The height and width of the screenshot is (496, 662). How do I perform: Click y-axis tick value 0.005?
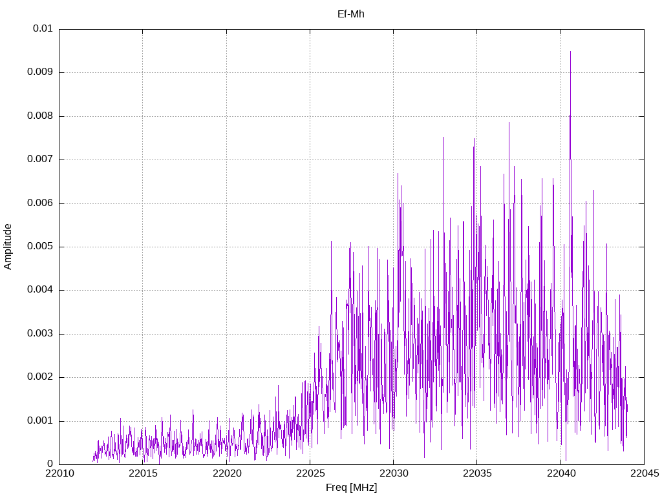click(x=40, y=246)
